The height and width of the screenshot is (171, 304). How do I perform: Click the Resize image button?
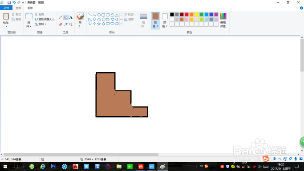tap(45, 19)
